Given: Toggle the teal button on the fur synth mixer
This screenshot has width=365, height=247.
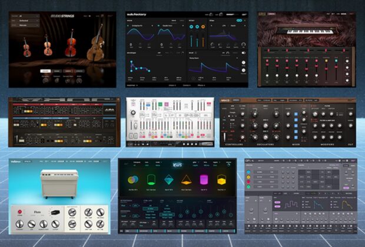Looking at the screenshot, I should pos(336,61).
